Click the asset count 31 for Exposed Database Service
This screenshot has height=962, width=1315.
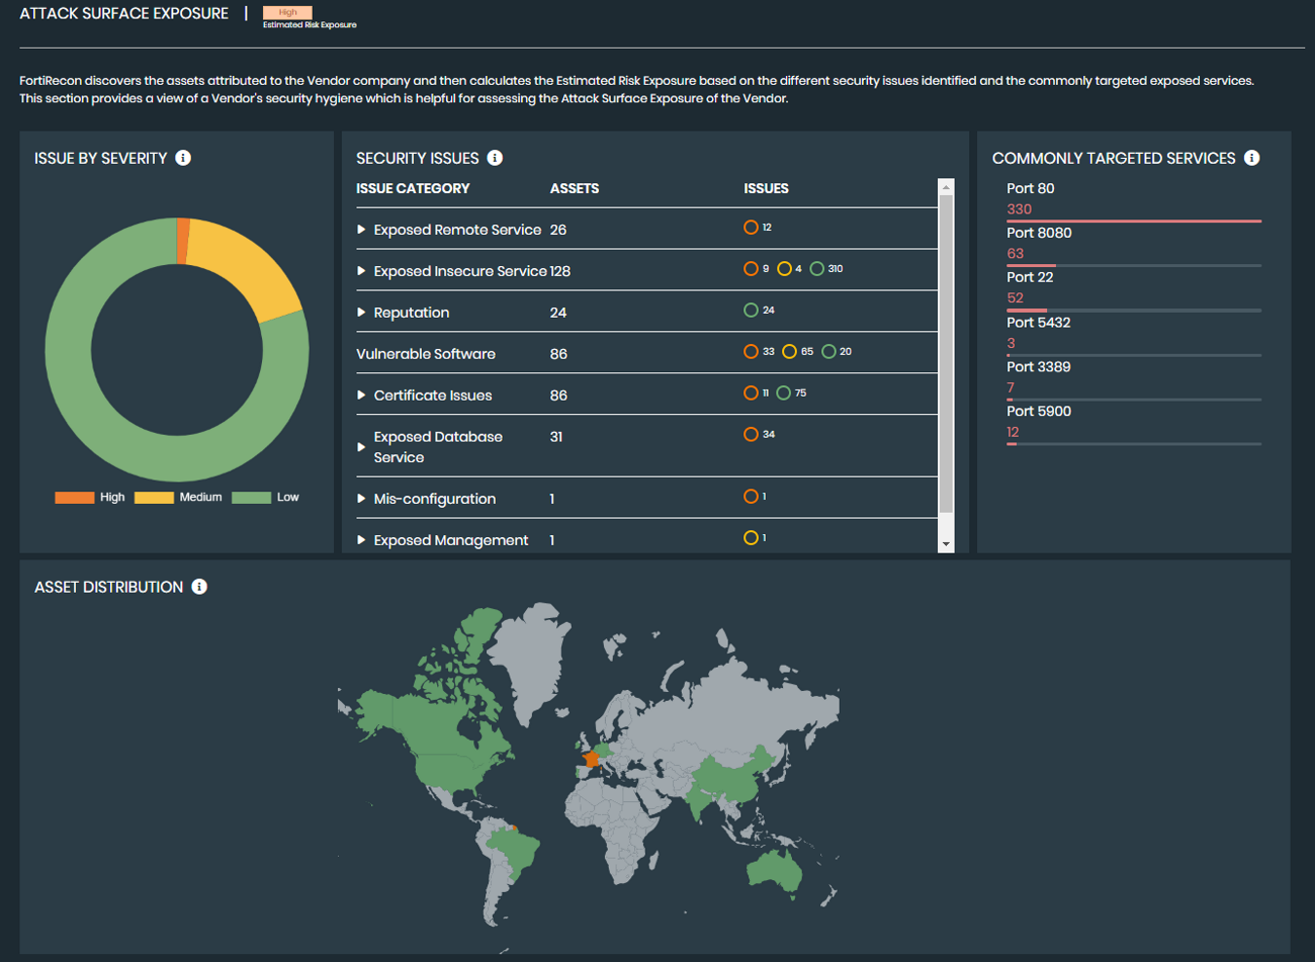556,437
